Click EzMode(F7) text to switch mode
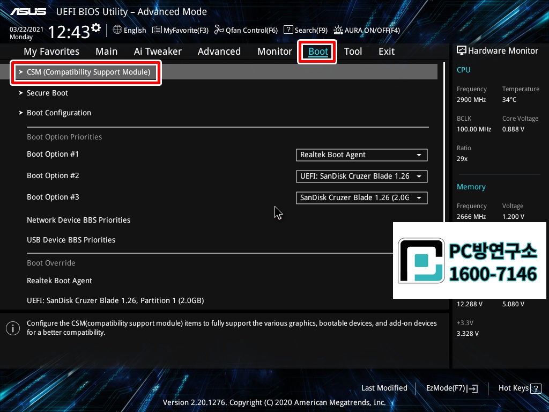 click(x=446, y=388)
